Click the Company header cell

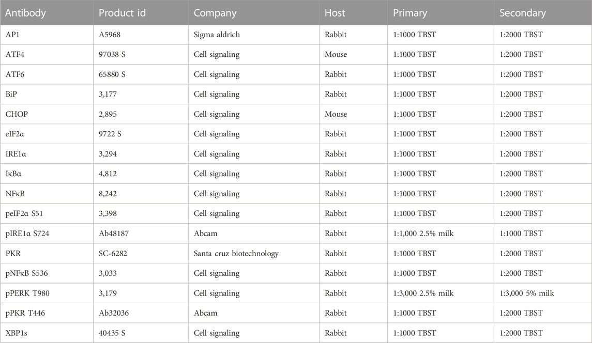(254, 12)
